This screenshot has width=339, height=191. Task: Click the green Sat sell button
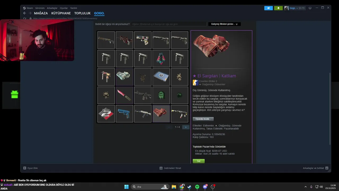(199, 161)
